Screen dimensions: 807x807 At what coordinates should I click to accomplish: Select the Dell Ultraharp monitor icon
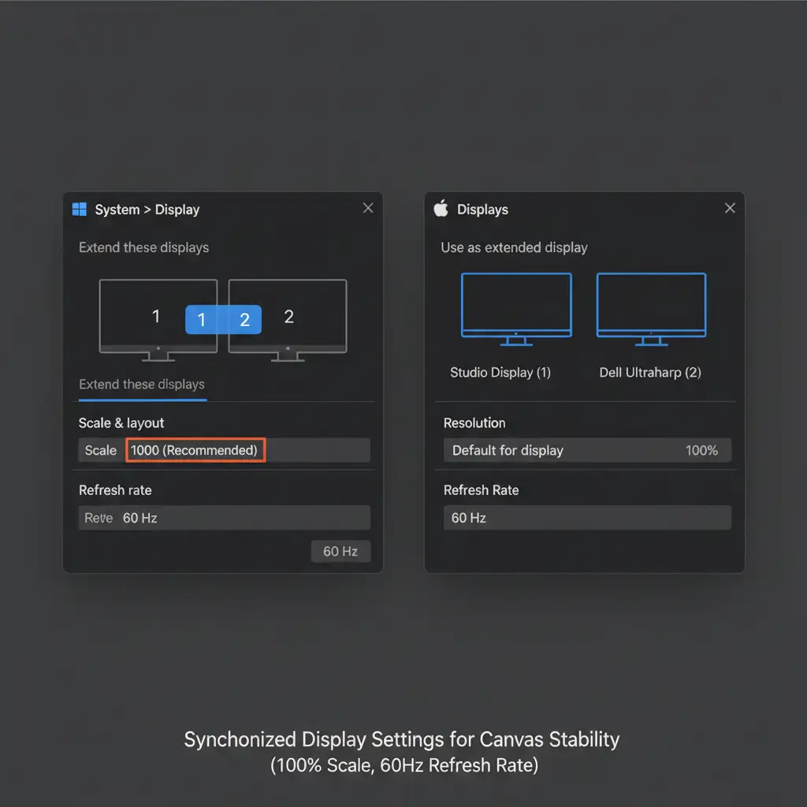point(651,306)
